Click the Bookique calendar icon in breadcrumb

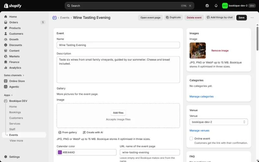tap(54, 18)
